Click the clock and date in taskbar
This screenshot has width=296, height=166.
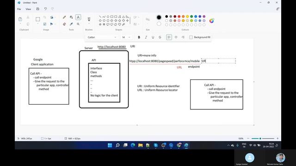pos(268,145)
